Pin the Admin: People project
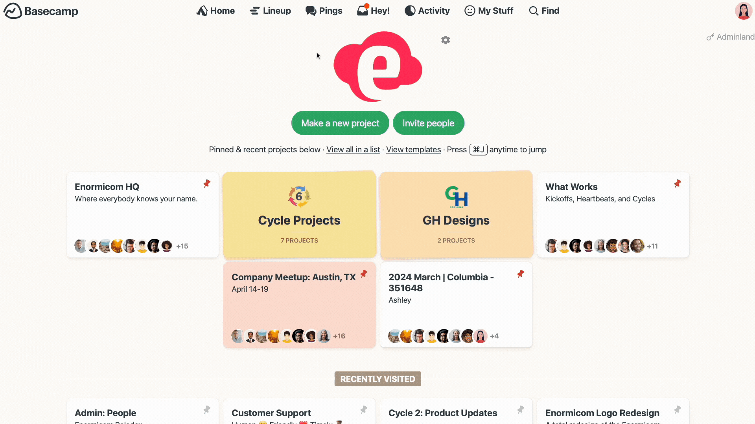Viewport: 755px width, 424px height. (x=207, y=410)
